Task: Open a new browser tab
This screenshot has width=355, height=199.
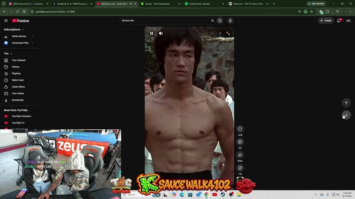Action: pyautogui.click(x=274, y=4)
